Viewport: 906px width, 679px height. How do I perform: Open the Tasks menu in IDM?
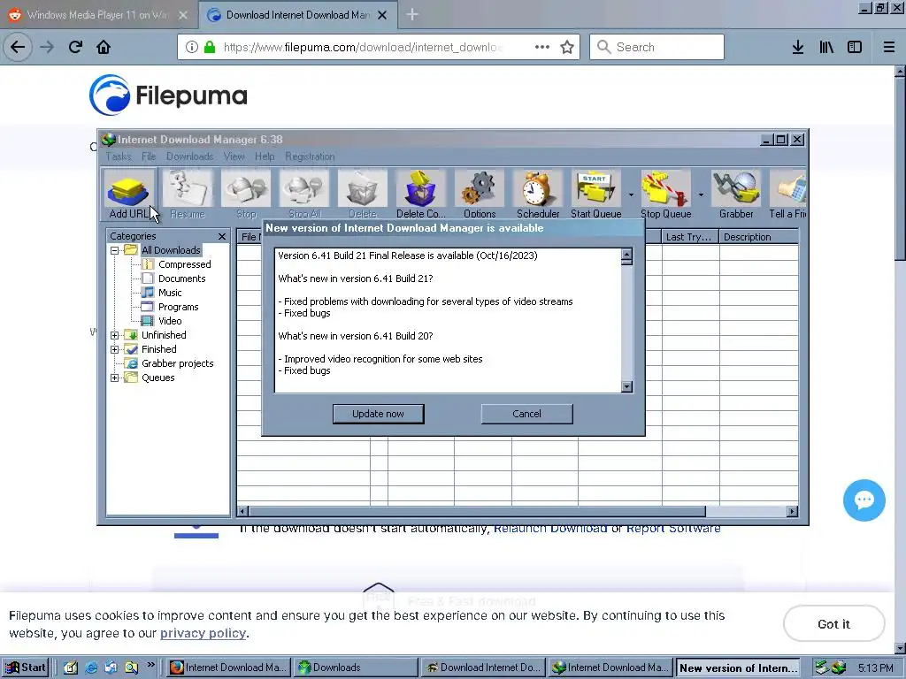point(119,156)
